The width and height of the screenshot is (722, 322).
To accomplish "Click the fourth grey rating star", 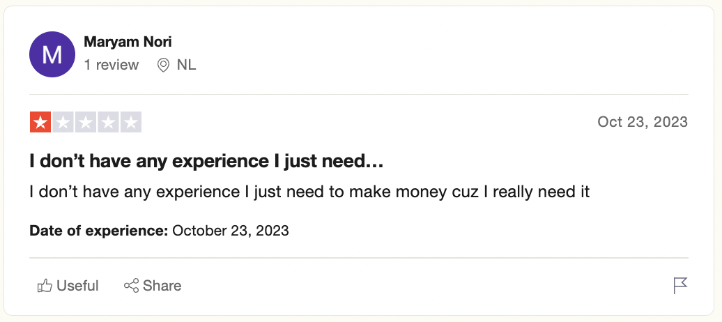I will pos(108,122).
